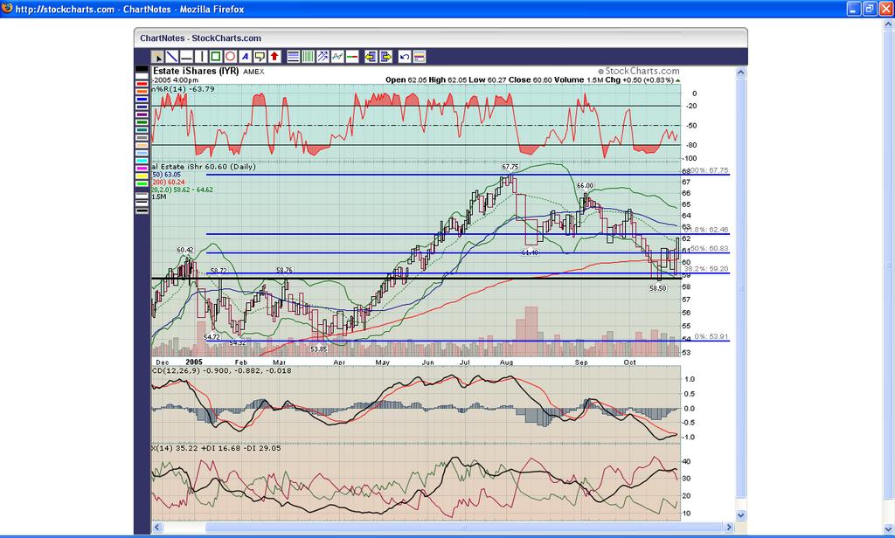Click the Aug month label on axis
This screenshot has width=895, height=538.
click(x=506, y=362)
